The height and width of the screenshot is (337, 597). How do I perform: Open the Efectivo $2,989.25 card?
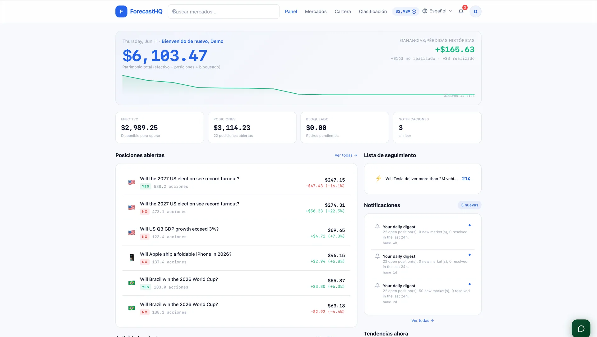[160, 128]
